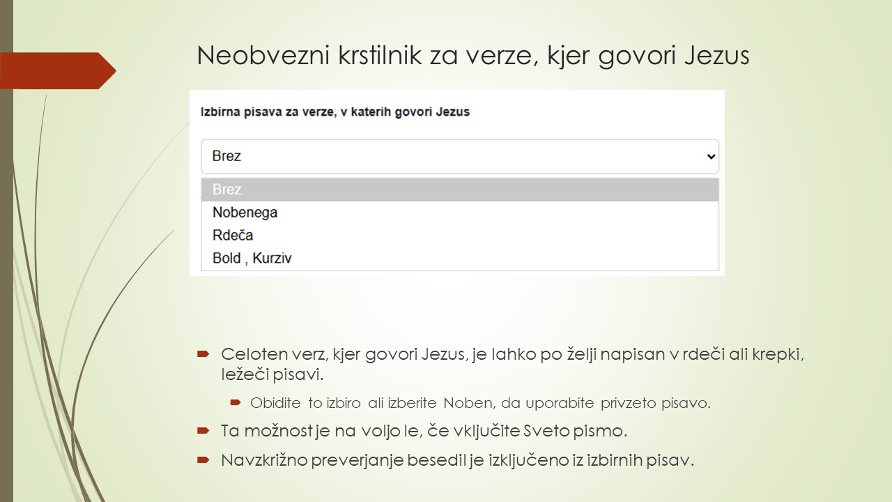Click the line "Ta možnost je na voljo le"
Viewport: 892px width, 502px height.
coord(424,431)
